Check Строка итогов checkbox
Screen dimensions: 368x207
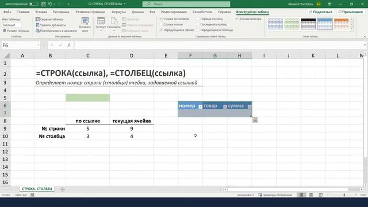click(161, 24)
